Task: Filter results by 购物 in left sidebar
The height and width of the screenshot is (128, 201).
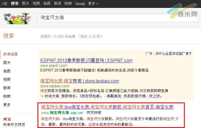Action: [7, 96]
